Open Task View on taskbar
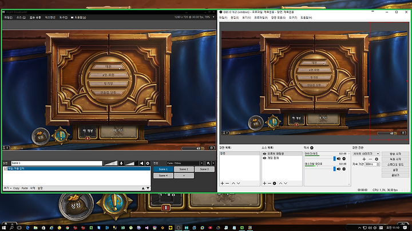The height and width of the screenshot is (231, 412). [19, 228]
